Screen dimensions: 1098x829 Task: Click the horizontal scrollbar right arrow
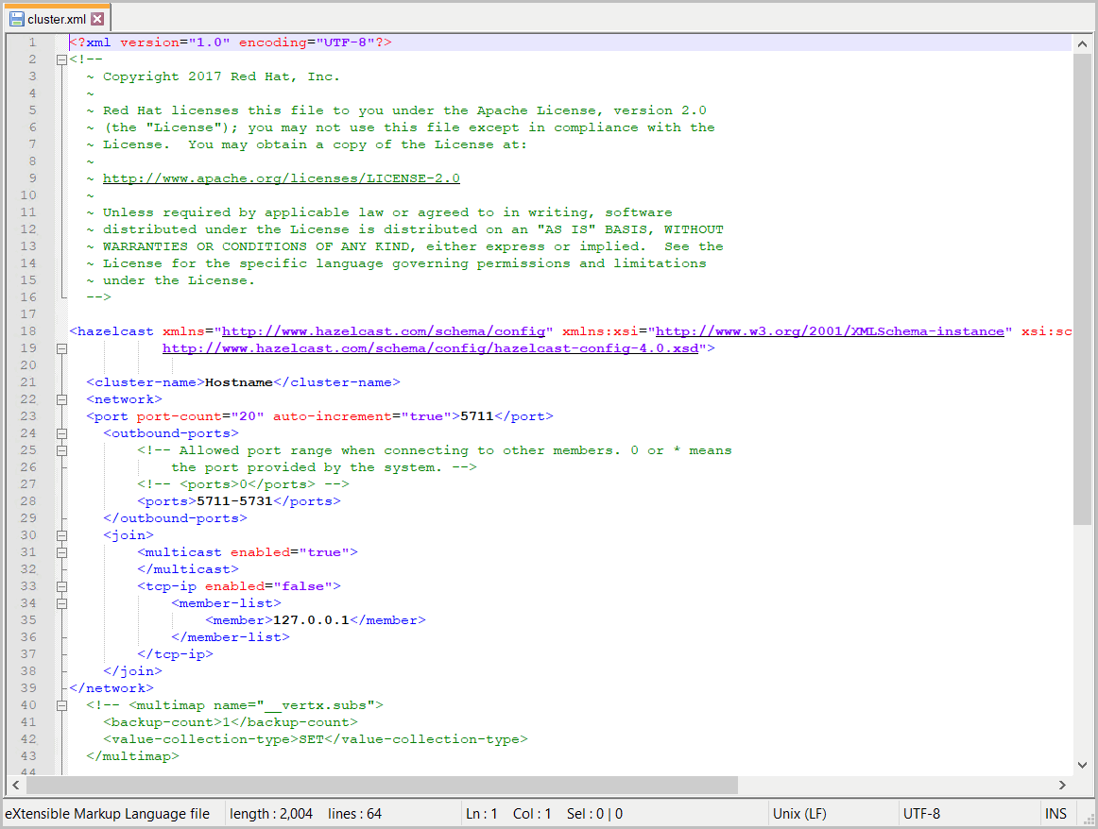[x=1062, y=785]
